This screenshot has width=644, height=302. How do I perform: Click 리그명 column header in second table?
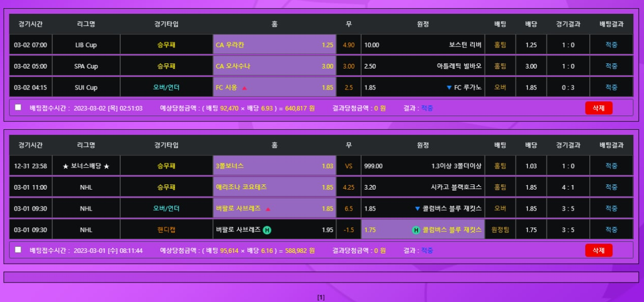[86, 145]
